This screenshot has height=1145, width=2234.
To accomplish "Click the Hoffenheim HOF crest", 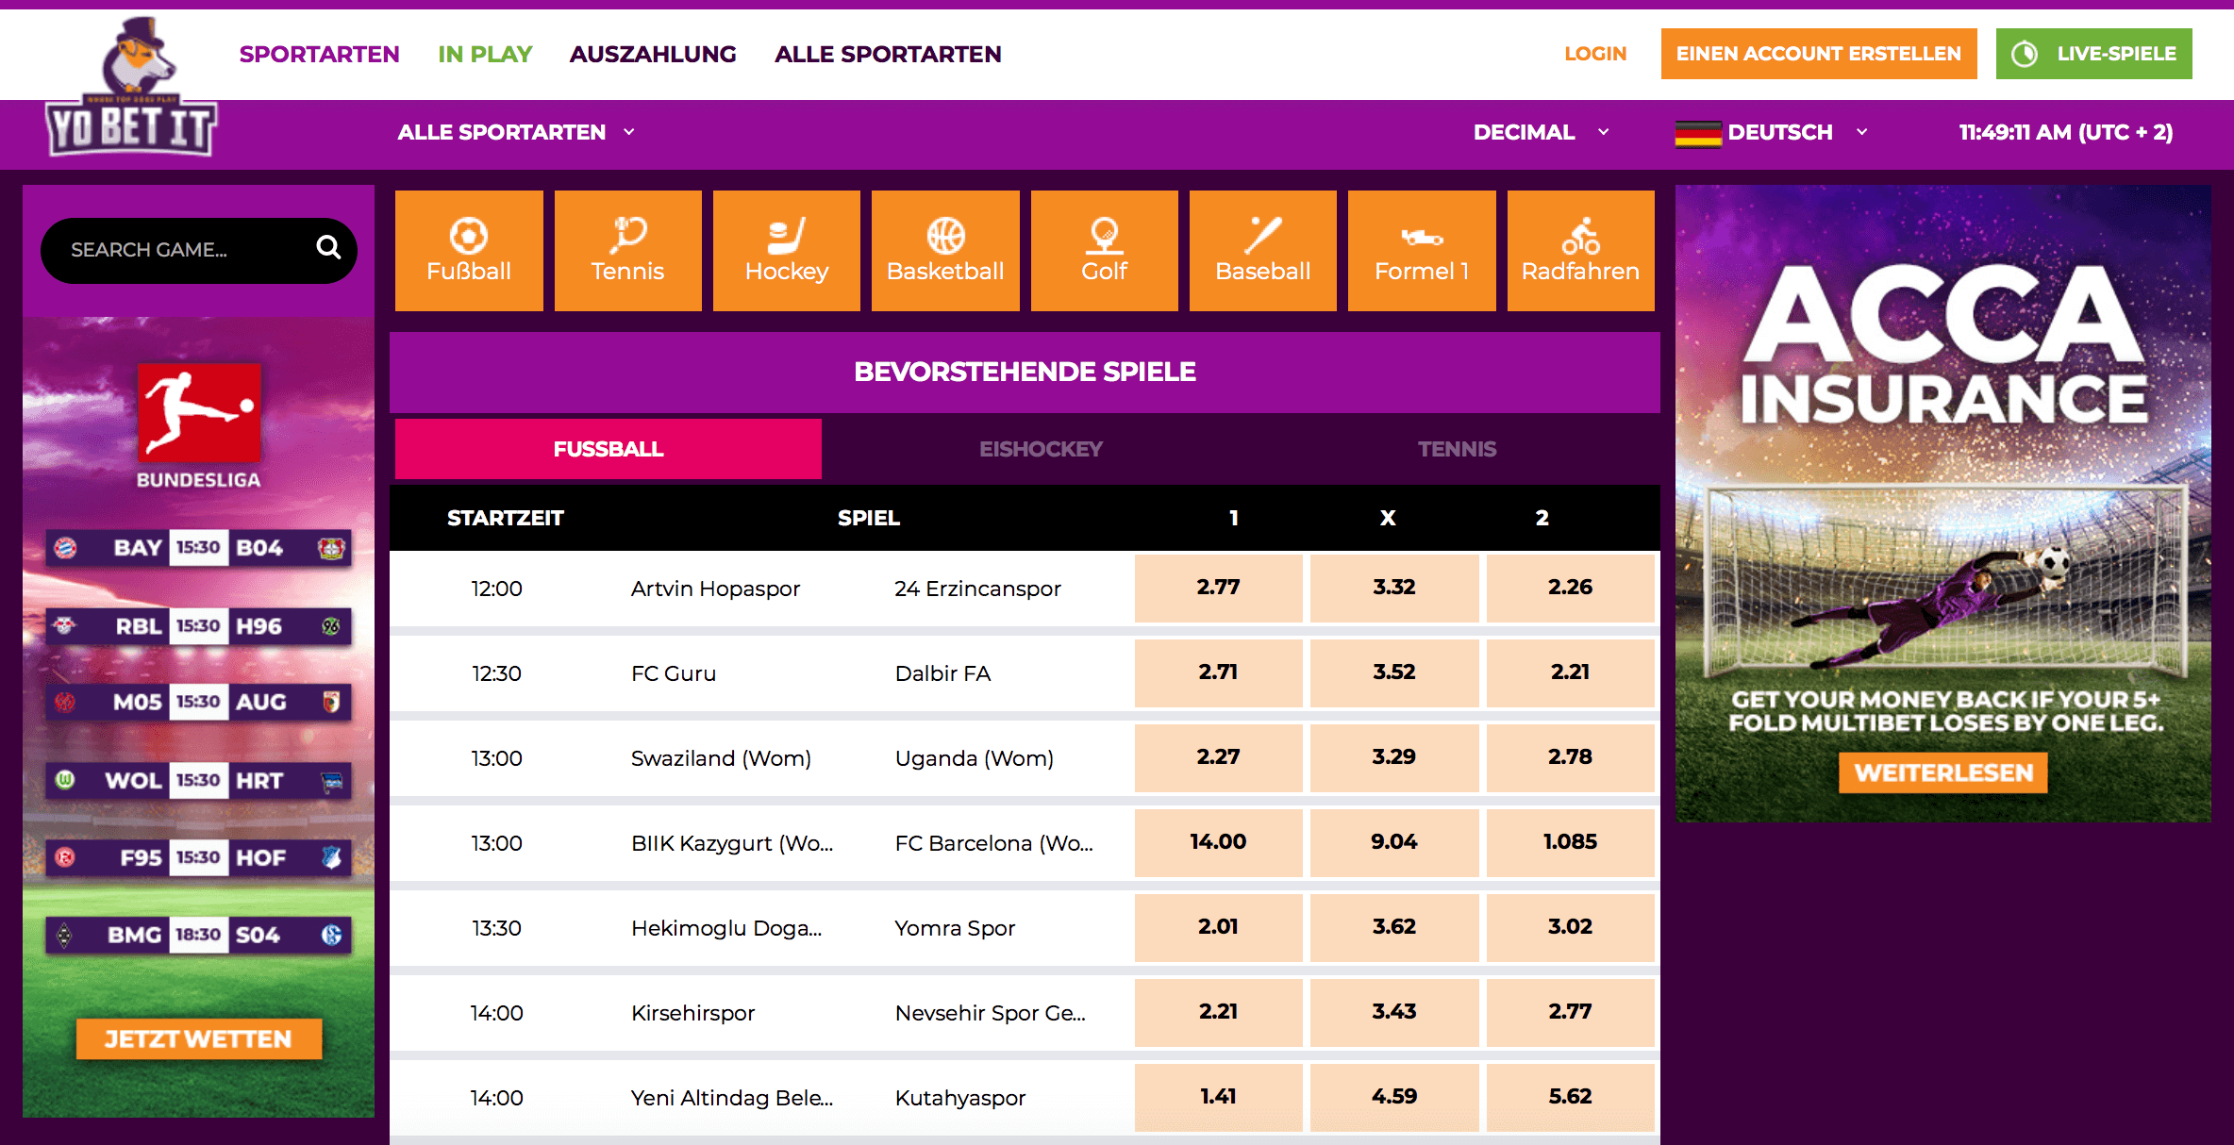I will (331, 857).
